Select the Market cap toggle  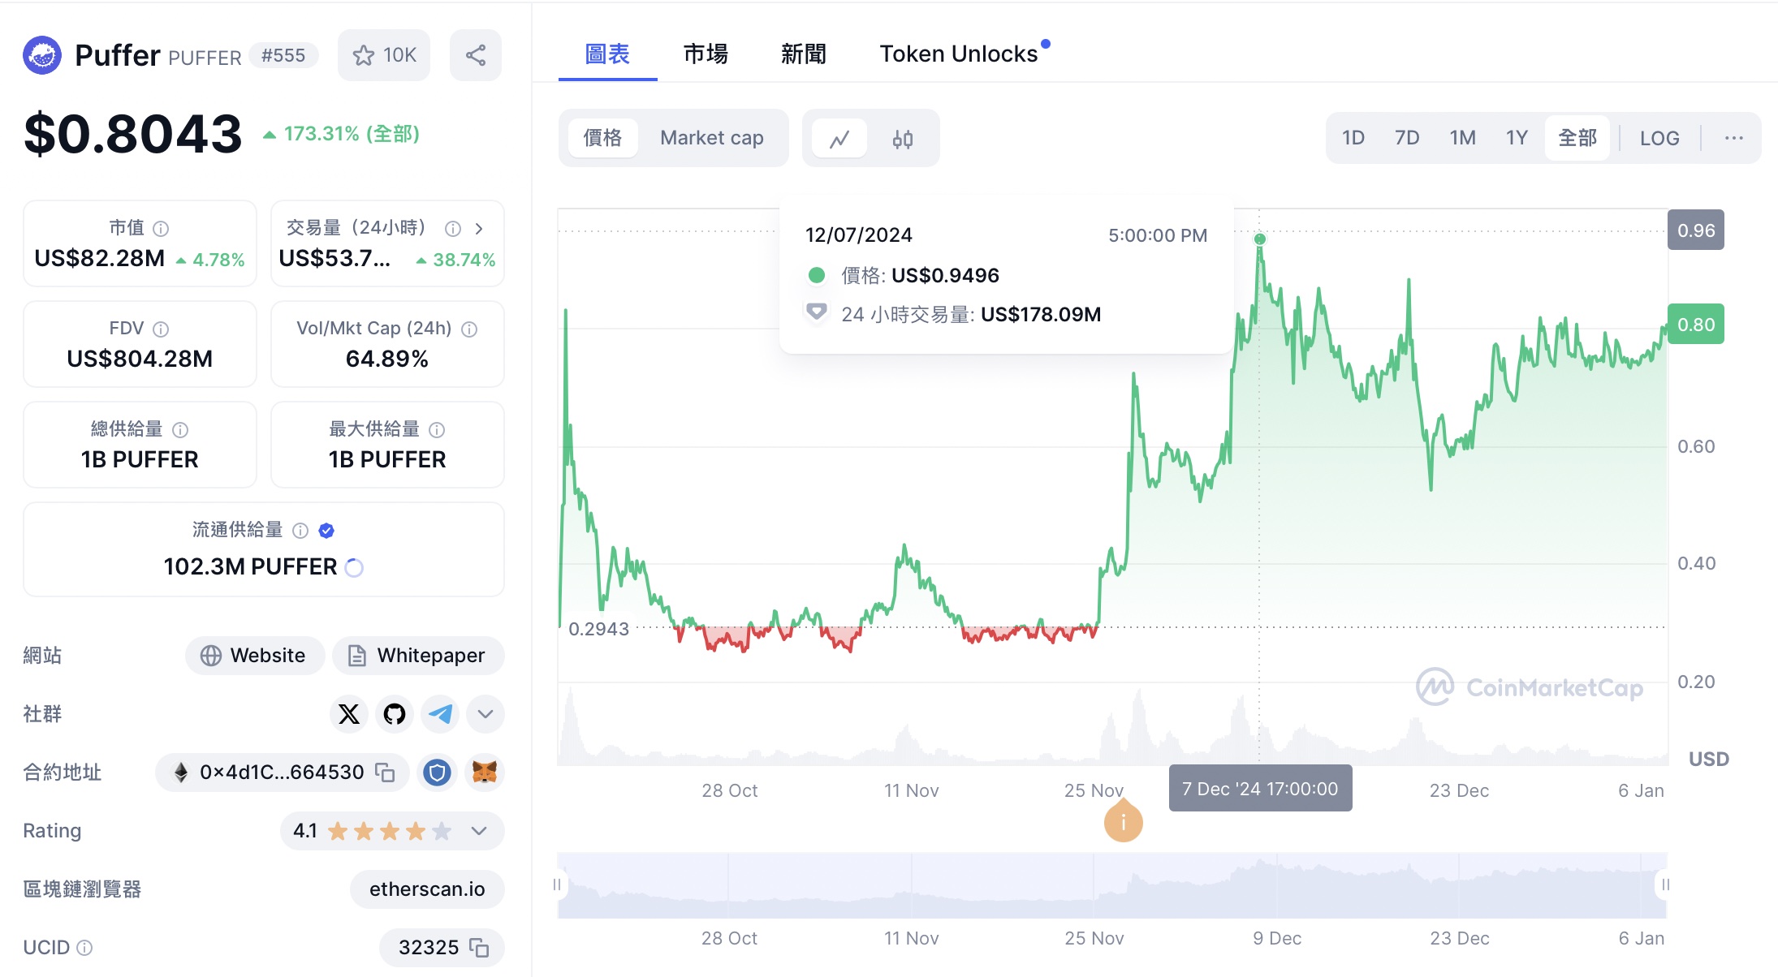712,138
